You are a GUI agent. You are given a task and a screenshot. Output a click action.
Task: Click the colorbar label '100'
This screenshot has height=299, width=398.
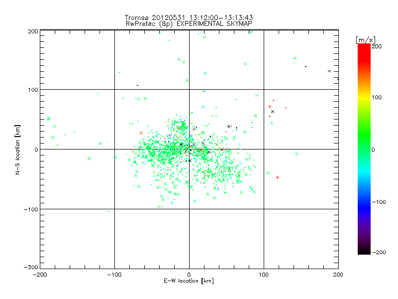click(377, 97)
